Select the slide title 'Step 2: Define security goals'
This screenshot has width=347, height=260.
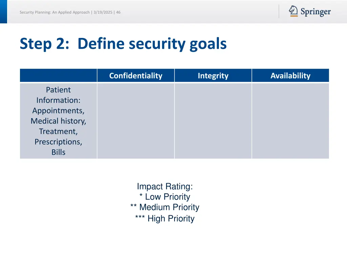pos(123,44)
